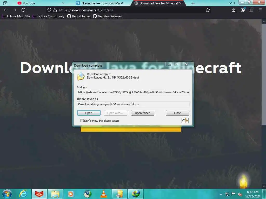This screenshot has height=199, width=266.
Task: Open the globe application taskbar icon
Action: tap(88, 194)
